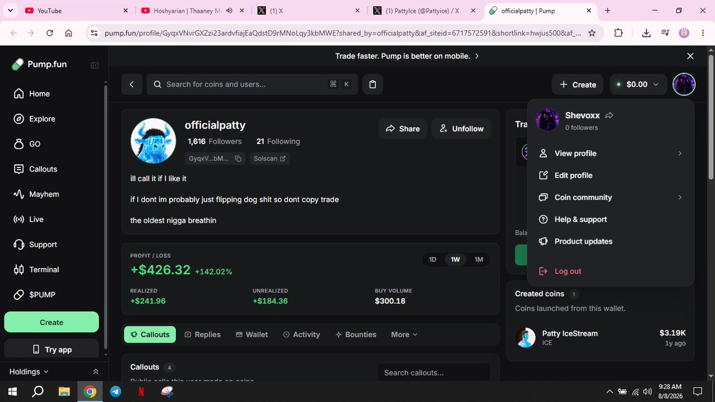Switch to the YouTube browser tab
The image size is (715, 402).
[75, 10]
